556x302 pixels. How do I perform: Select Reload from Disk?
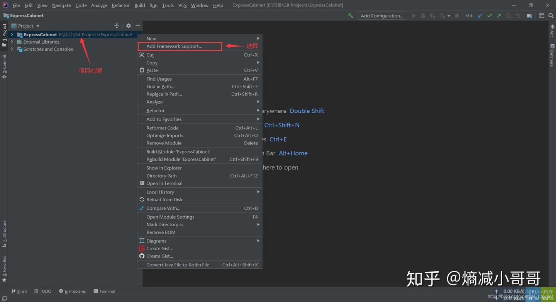point(200,200)
